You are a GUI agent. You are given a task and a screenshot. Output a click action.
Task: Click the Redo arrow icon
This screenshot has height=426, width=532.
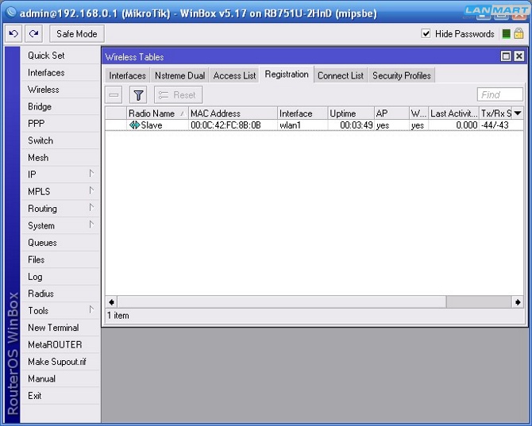[x=33, y=33]
